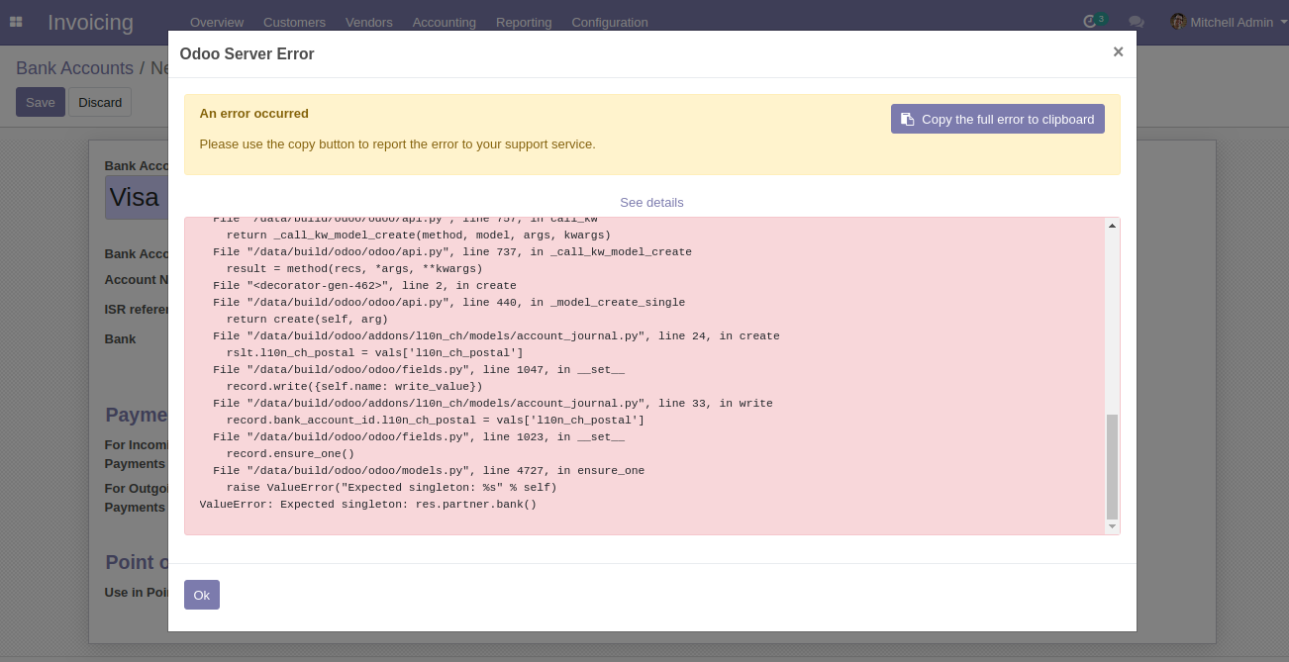Open the Overview menu
This screenshot has width=1289, height=662.
[217, 22]
